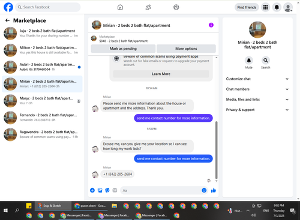Search in conversation using the magnifier icon
300x220 pixels.
(265, 60)
